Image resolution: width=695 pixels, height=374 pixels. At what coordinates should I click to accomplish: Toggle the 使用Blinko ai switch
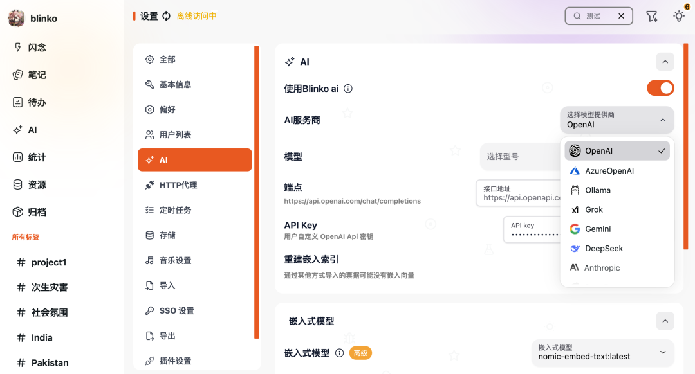pos(660,88)
